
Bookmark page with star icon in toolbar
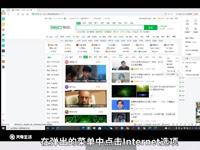[27, 14]
